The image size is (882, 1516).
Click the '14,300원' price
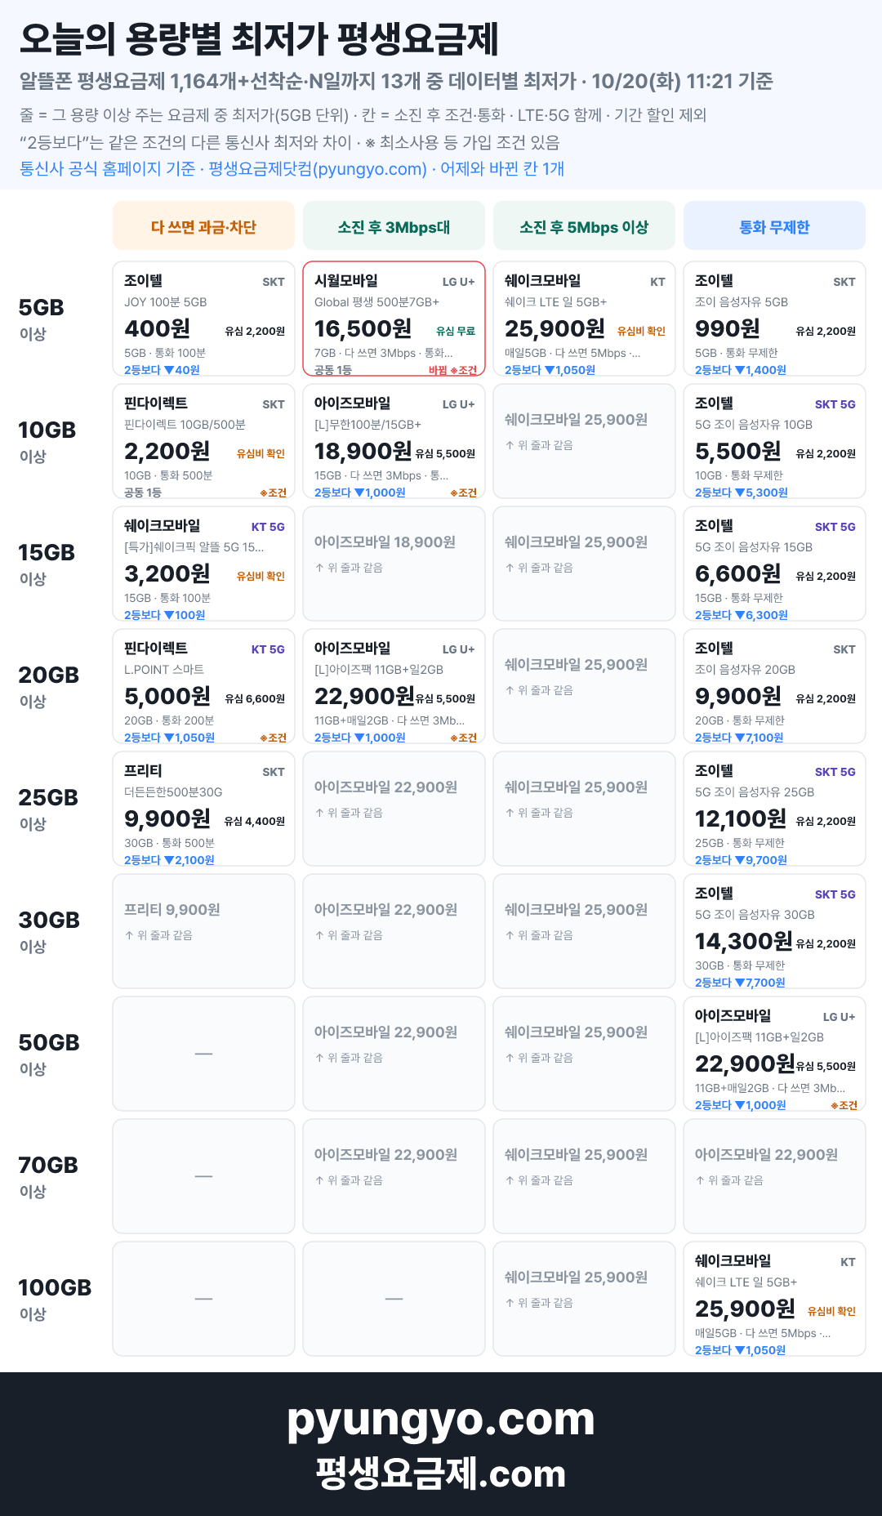click(743, 941)
